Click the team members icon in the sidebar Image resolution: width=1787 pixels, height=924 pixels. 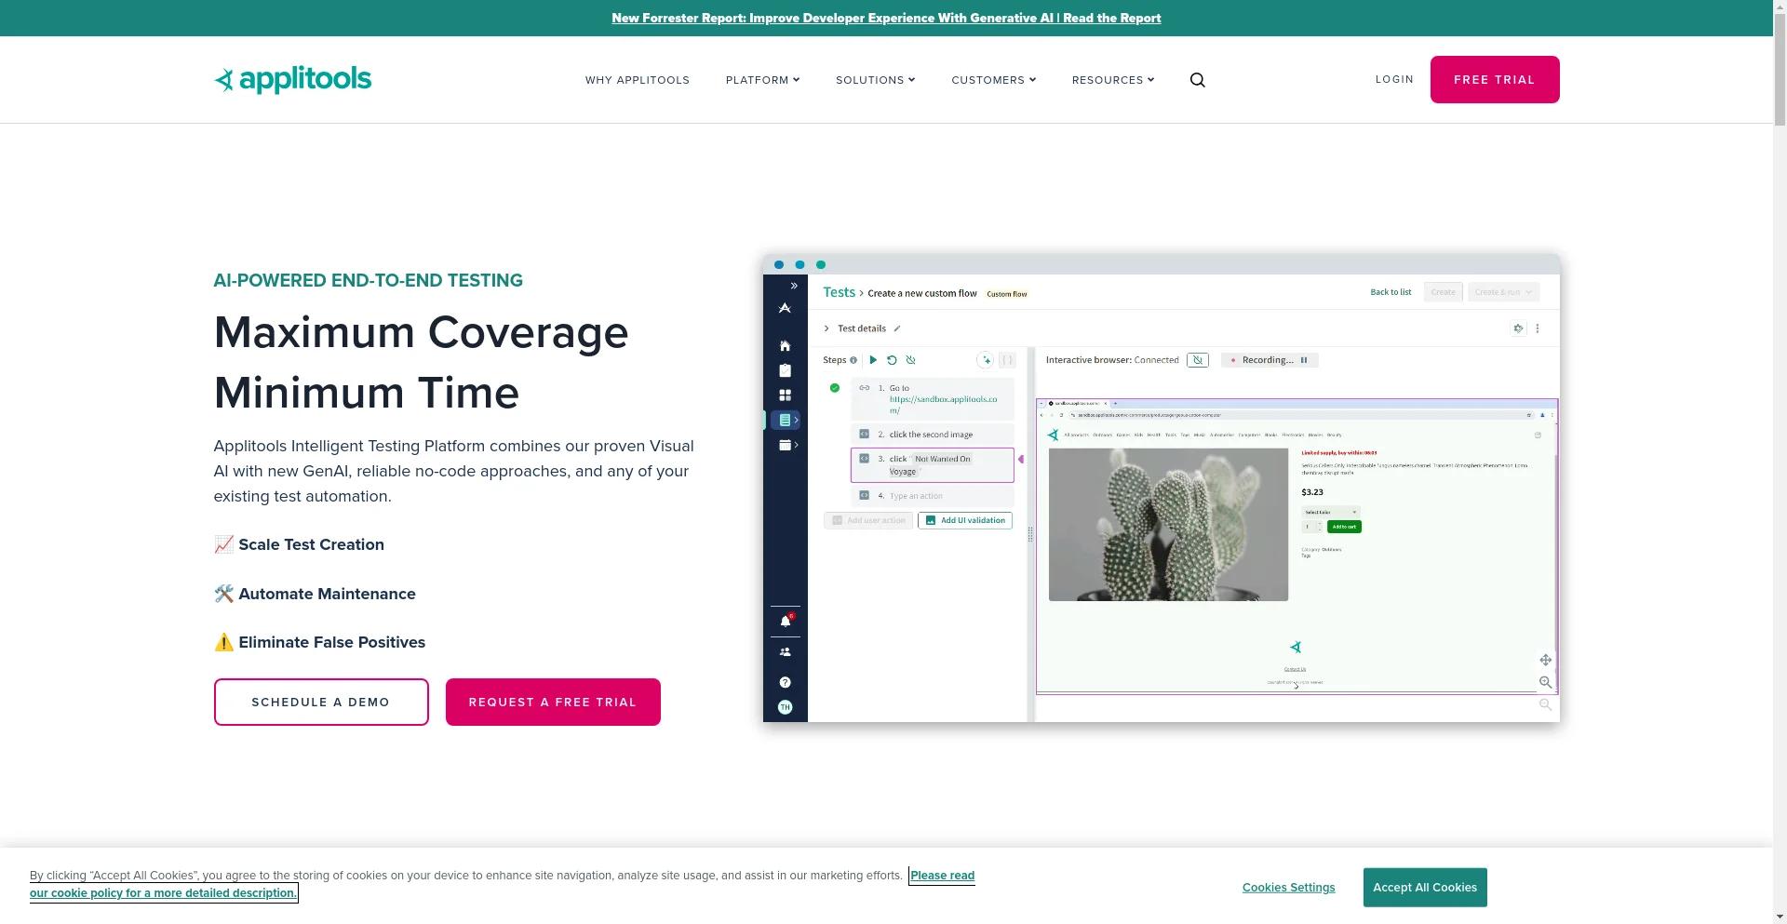785,652
